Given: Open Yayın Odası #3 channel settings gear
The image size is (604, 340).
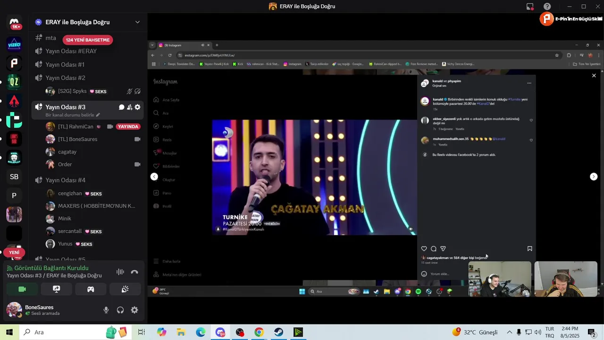Looking at the screenshot, I should coord(137,107).
